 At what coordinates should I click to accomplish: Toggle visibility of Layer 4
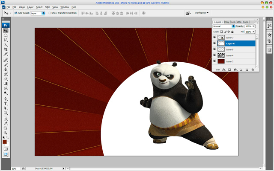[214, 55]
